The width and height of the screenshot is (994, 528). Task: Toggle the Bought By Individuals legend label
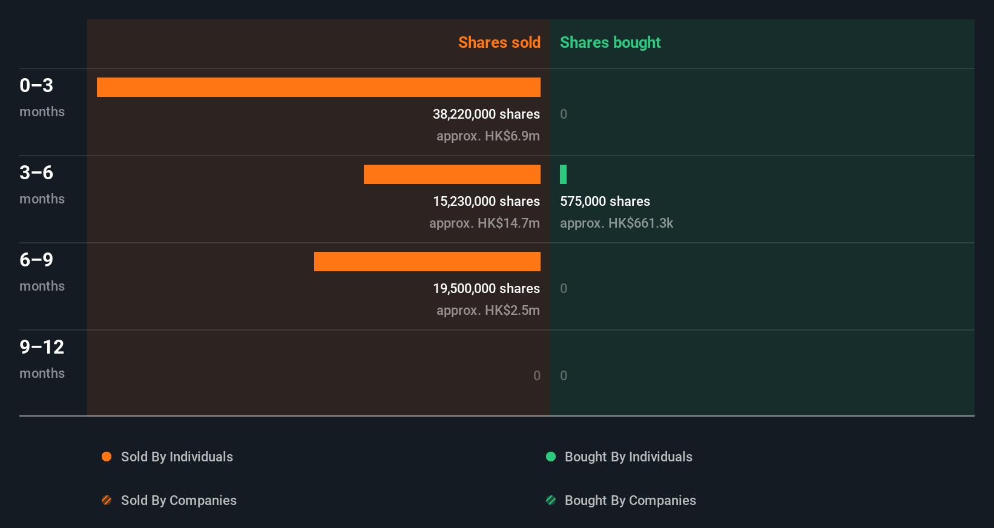(628, 457)
